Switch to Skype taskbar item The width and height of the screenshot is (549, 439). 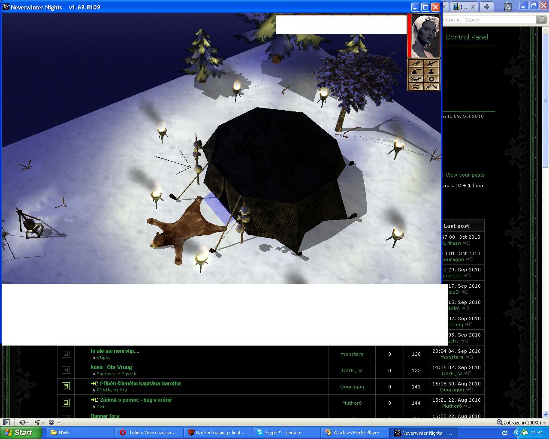click(x=287, y=433)
